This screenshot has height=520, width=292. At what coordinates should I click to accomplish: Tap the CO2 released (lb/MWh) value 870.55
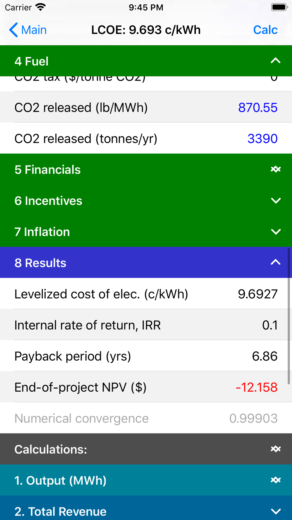point(258,108)
